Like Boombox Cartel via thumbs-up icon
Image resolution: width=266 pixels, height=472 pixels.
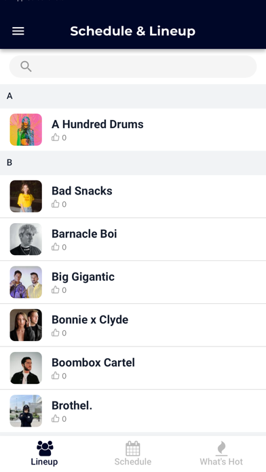[56, 376]
